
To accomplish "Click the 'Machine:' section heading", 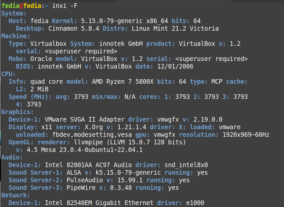I will [x=15, y=36].
